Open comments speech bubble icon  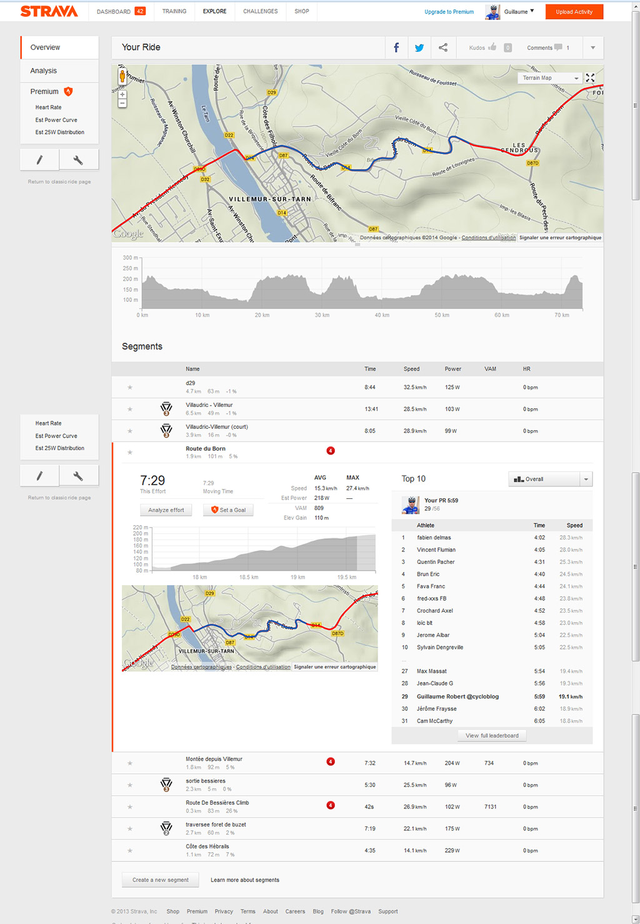tap(558, 48)
